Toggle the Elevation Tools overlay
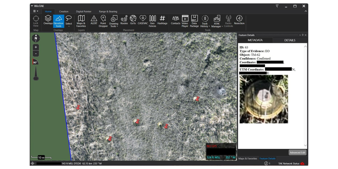 tap(58, 21)
